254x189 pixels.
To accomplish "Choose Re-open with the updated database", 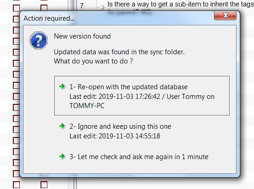I will pos(142,96).
